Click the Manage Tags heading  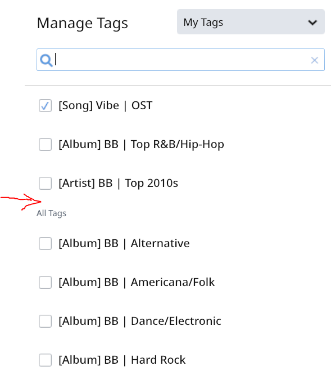(x=83, y=23)
